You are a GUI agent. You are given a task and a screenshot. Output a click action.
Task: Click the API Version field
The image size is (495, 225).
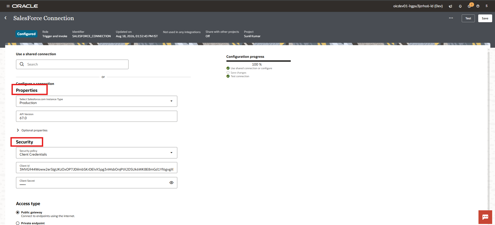97,116
